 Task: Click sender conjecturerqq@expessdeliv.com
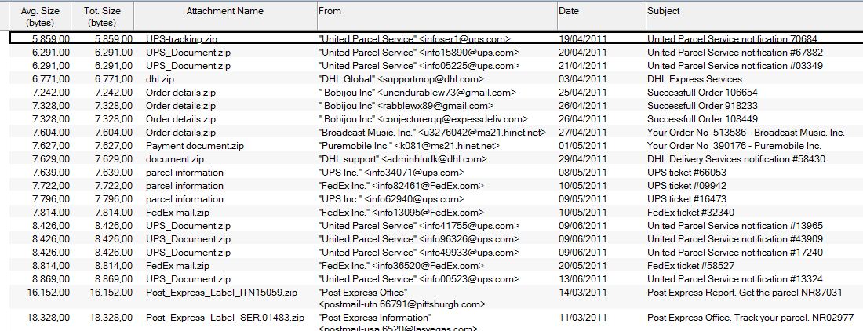pos(453,119)
